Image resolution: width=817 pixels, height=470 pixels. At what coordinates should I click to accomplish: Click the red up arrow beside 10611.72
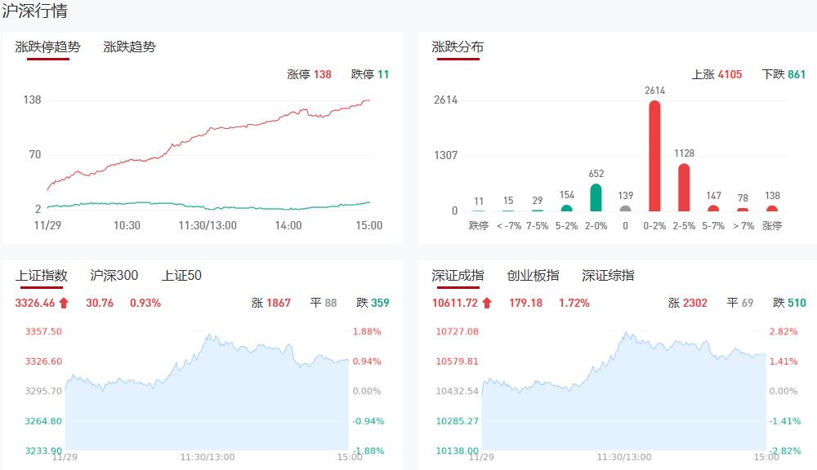[x=487, y=303]
